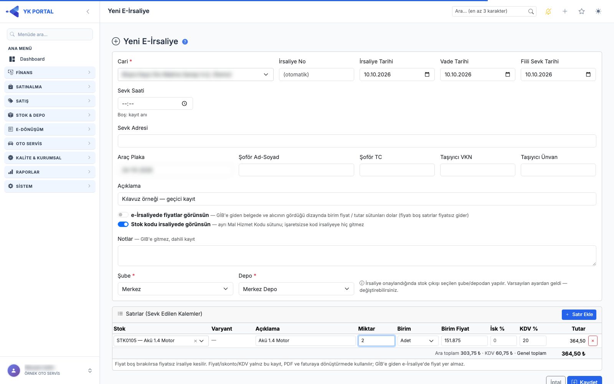Open the user account switcher arrows
Screen dimensions: 614x384
pyautogui.click(x=90, y=371)
